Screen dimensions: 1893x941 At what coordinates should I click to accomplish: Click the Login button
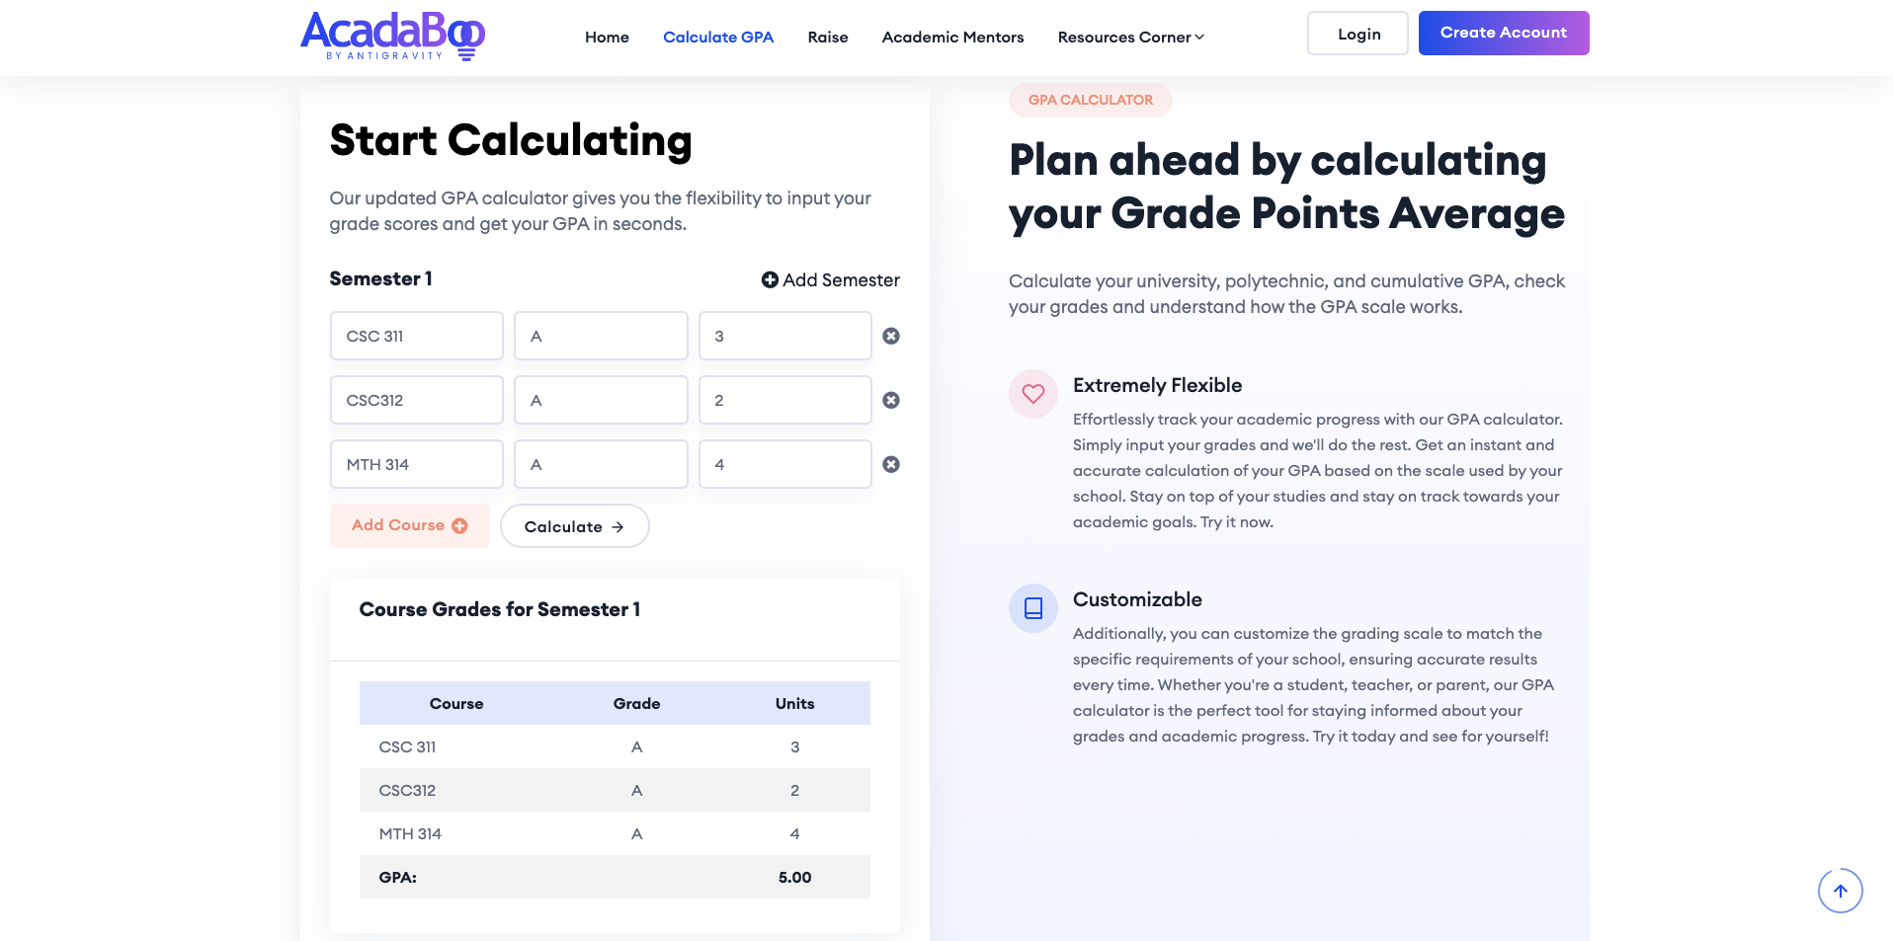(x=1358, y=33)
